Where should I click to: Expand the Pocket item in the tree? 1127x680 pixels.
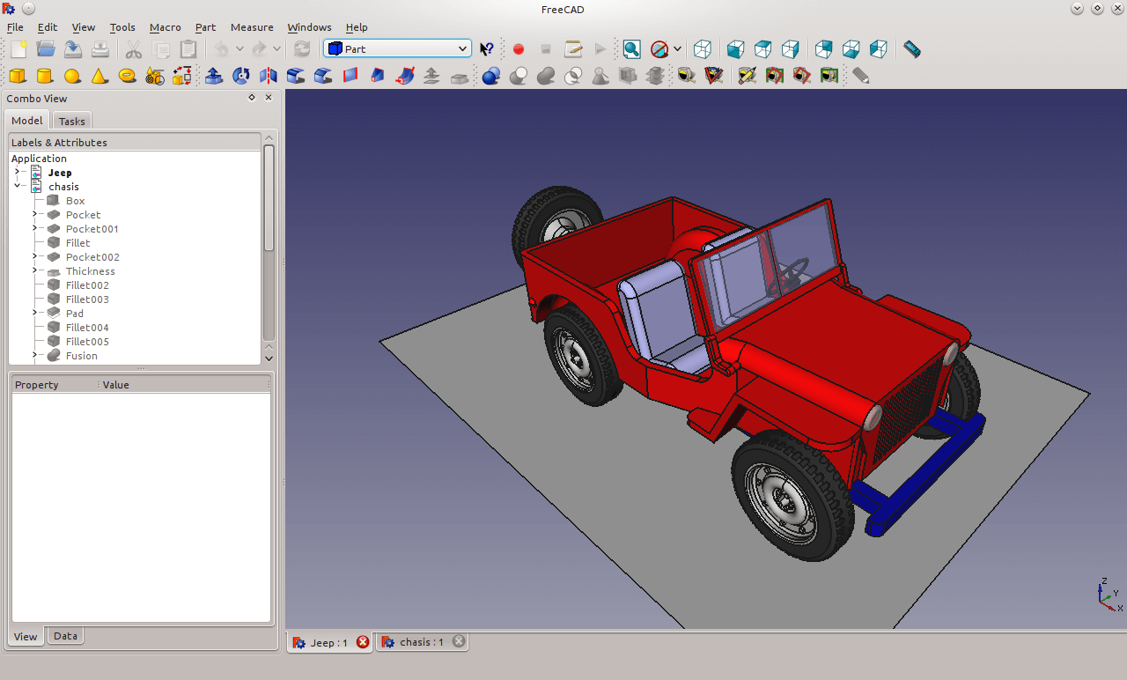(x=33, y=214)
